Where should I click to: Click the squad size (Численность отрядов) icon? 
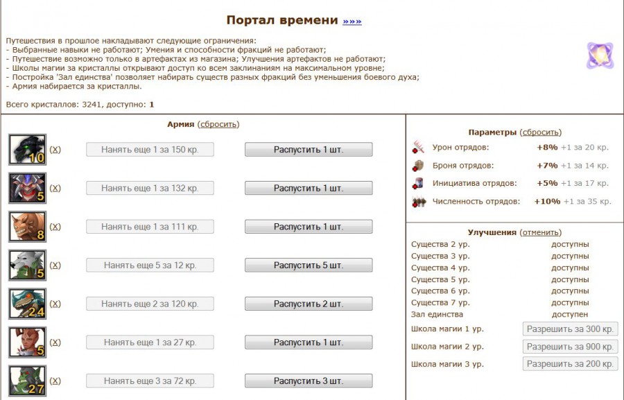[x=418, y=201]
